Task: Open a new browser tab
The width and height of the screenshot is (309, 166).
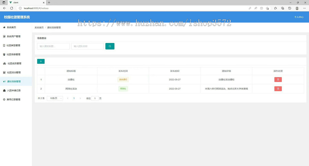Action: pos(49,2)
